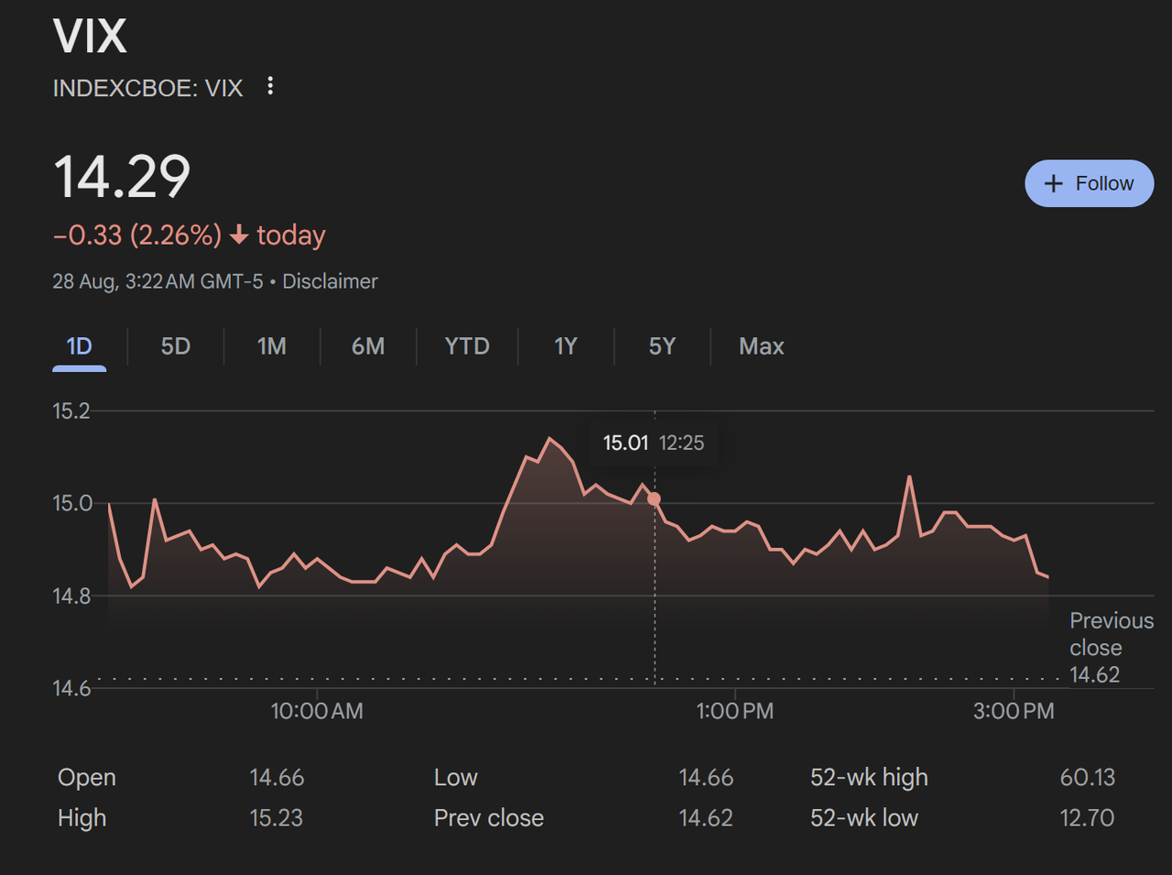Viewport: 1172px width, 875px height.
Task: Click the VIX index title heading
Action: pos(89,37)
